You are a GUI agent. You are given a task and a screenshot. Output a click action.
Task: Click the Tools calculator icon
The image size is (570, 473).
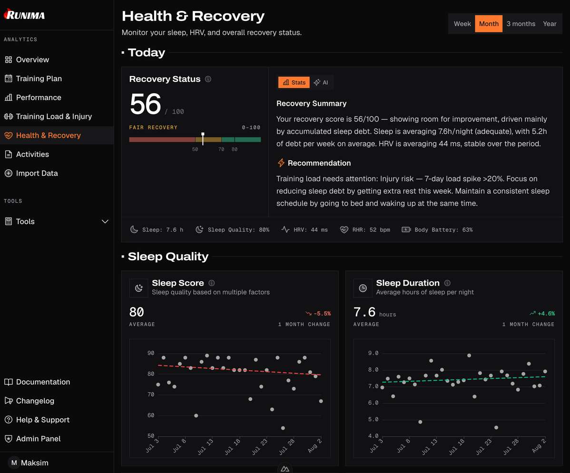pyautogui.click(x=9, y=221)
